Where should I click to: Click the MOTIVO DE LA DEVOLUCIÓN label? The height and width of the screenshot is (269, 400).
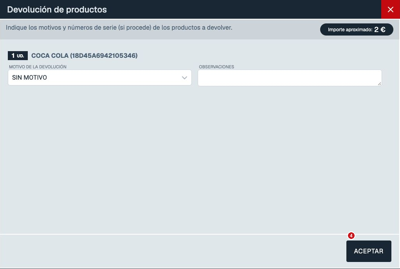click(38, 67)
